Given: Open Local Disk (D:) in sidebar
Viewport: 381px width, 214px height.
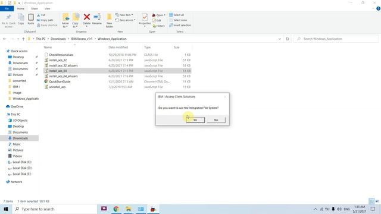Looking at the screenshot, I should coord(22,168).
